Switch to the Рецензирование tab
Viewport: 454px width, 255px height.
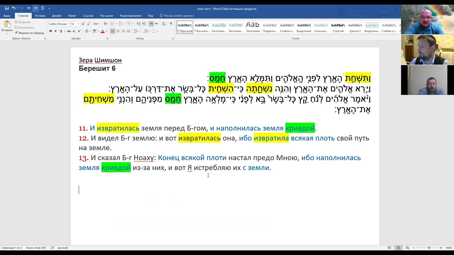(131, 16)
